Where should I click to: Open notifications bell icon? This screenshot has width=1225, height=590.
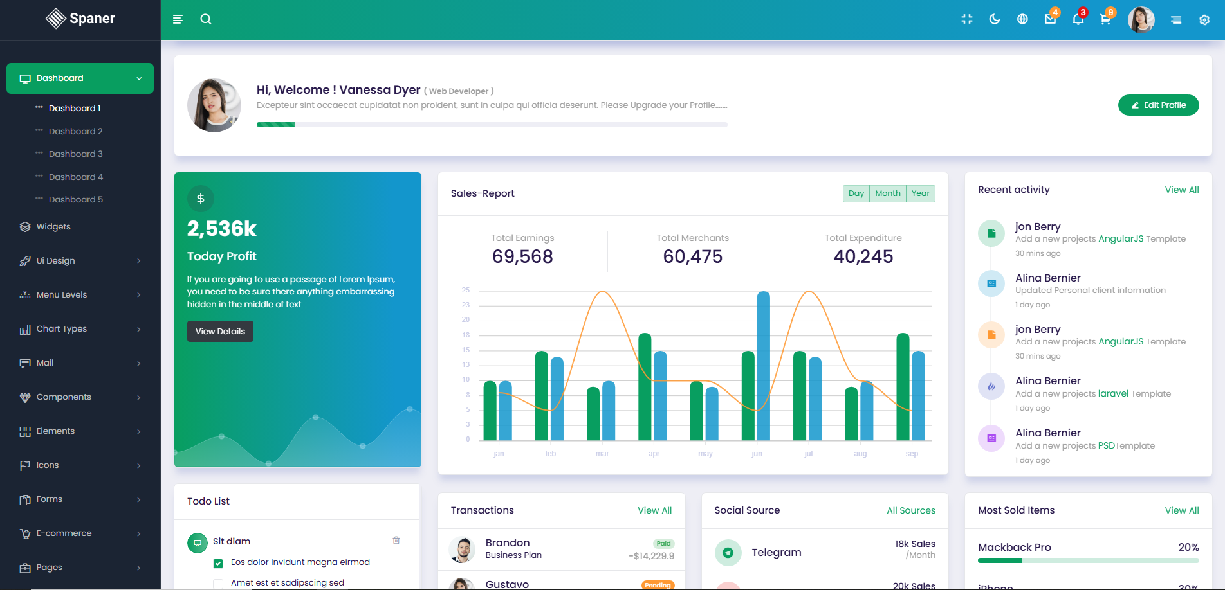pyautogui.click(x=1078, y=19)
